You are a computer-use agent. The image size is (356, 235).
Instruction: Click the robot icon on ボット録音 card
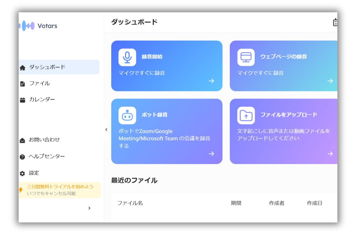coord(127,115)
